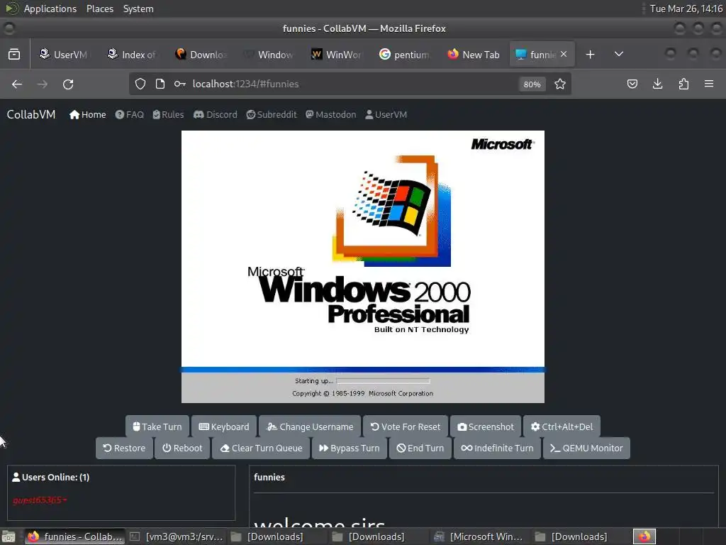The width and height of the screenshot is (726, 545).
Task: Reload the current page
Action: [68, 84]
